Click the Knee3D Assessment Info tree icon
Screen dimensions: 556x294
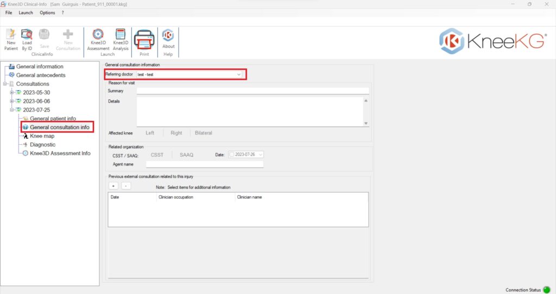click(26, 154)
